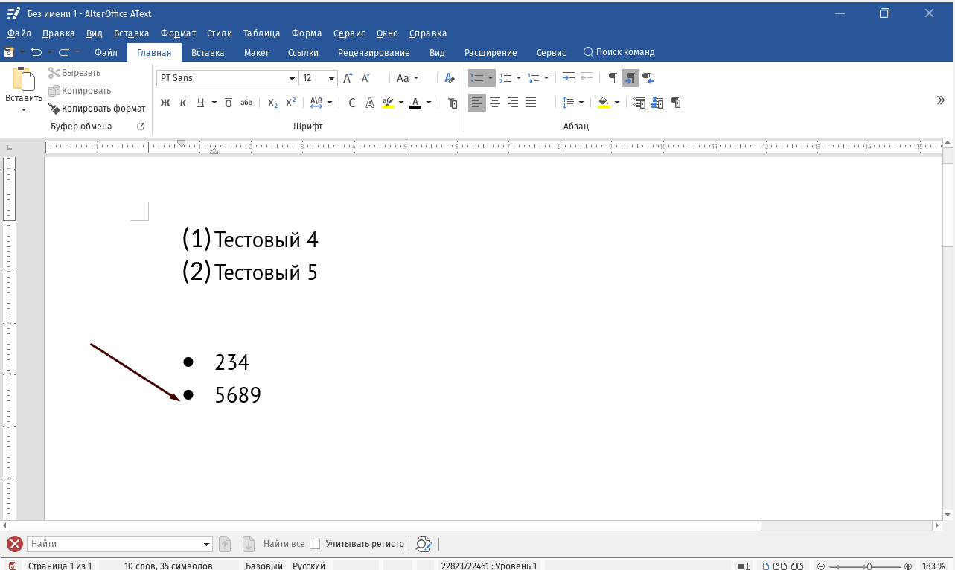Toggle italic (К) formatting
This screenshot has width=955, height=570.
coord(183,103)
